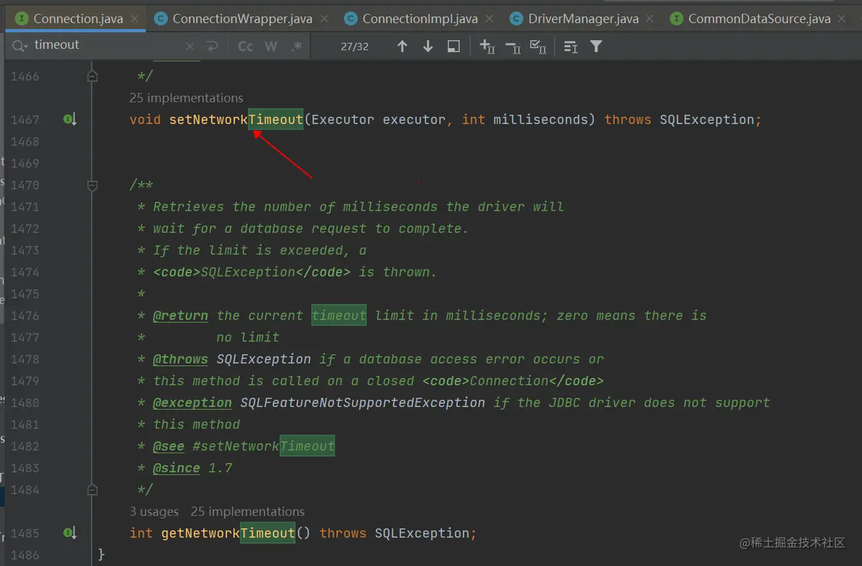
Task: Click the getNetworkTimeout method name
Action: coord(228,533)
